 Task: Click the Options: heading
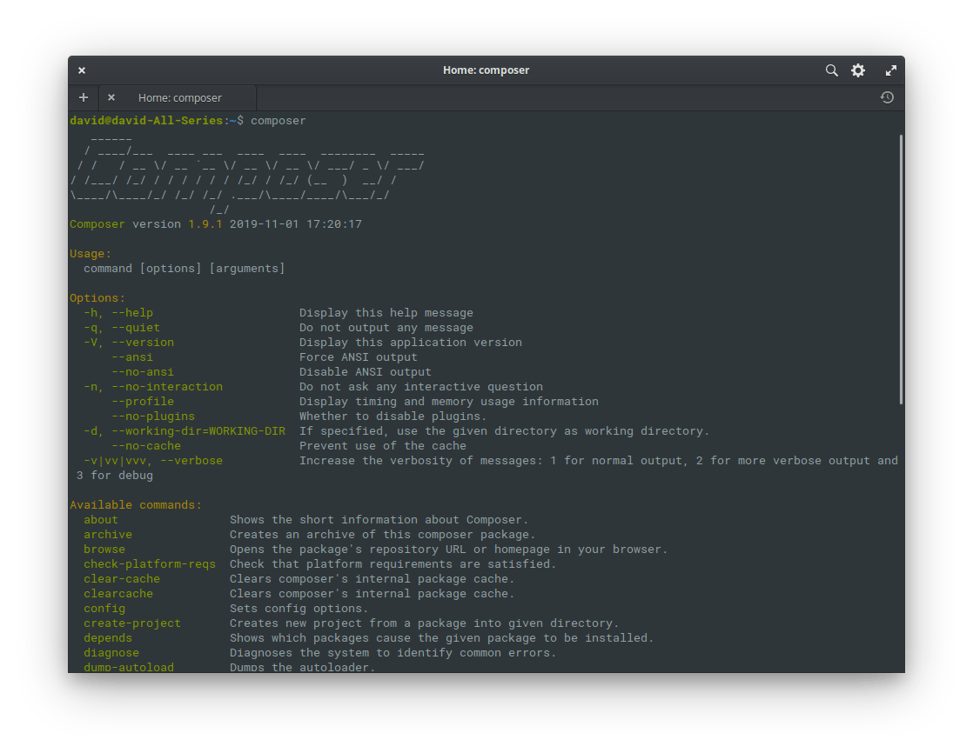[97, 298]
